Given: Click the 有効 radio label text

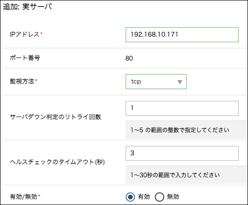Looking at the screenshot, I should click(144, 197).
